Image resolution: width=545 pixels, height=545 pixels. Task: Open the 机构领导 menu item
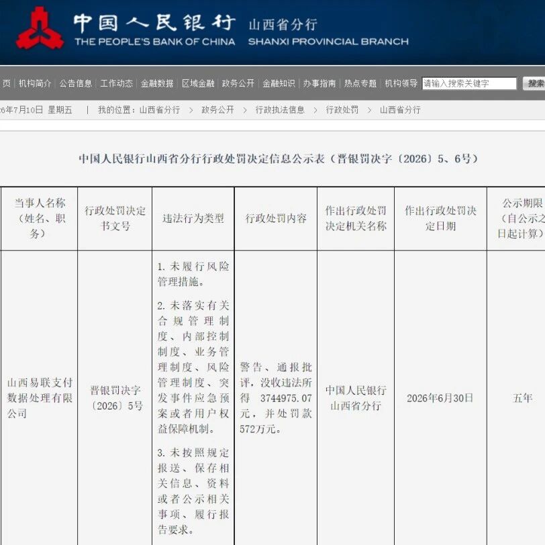point(401,83)
